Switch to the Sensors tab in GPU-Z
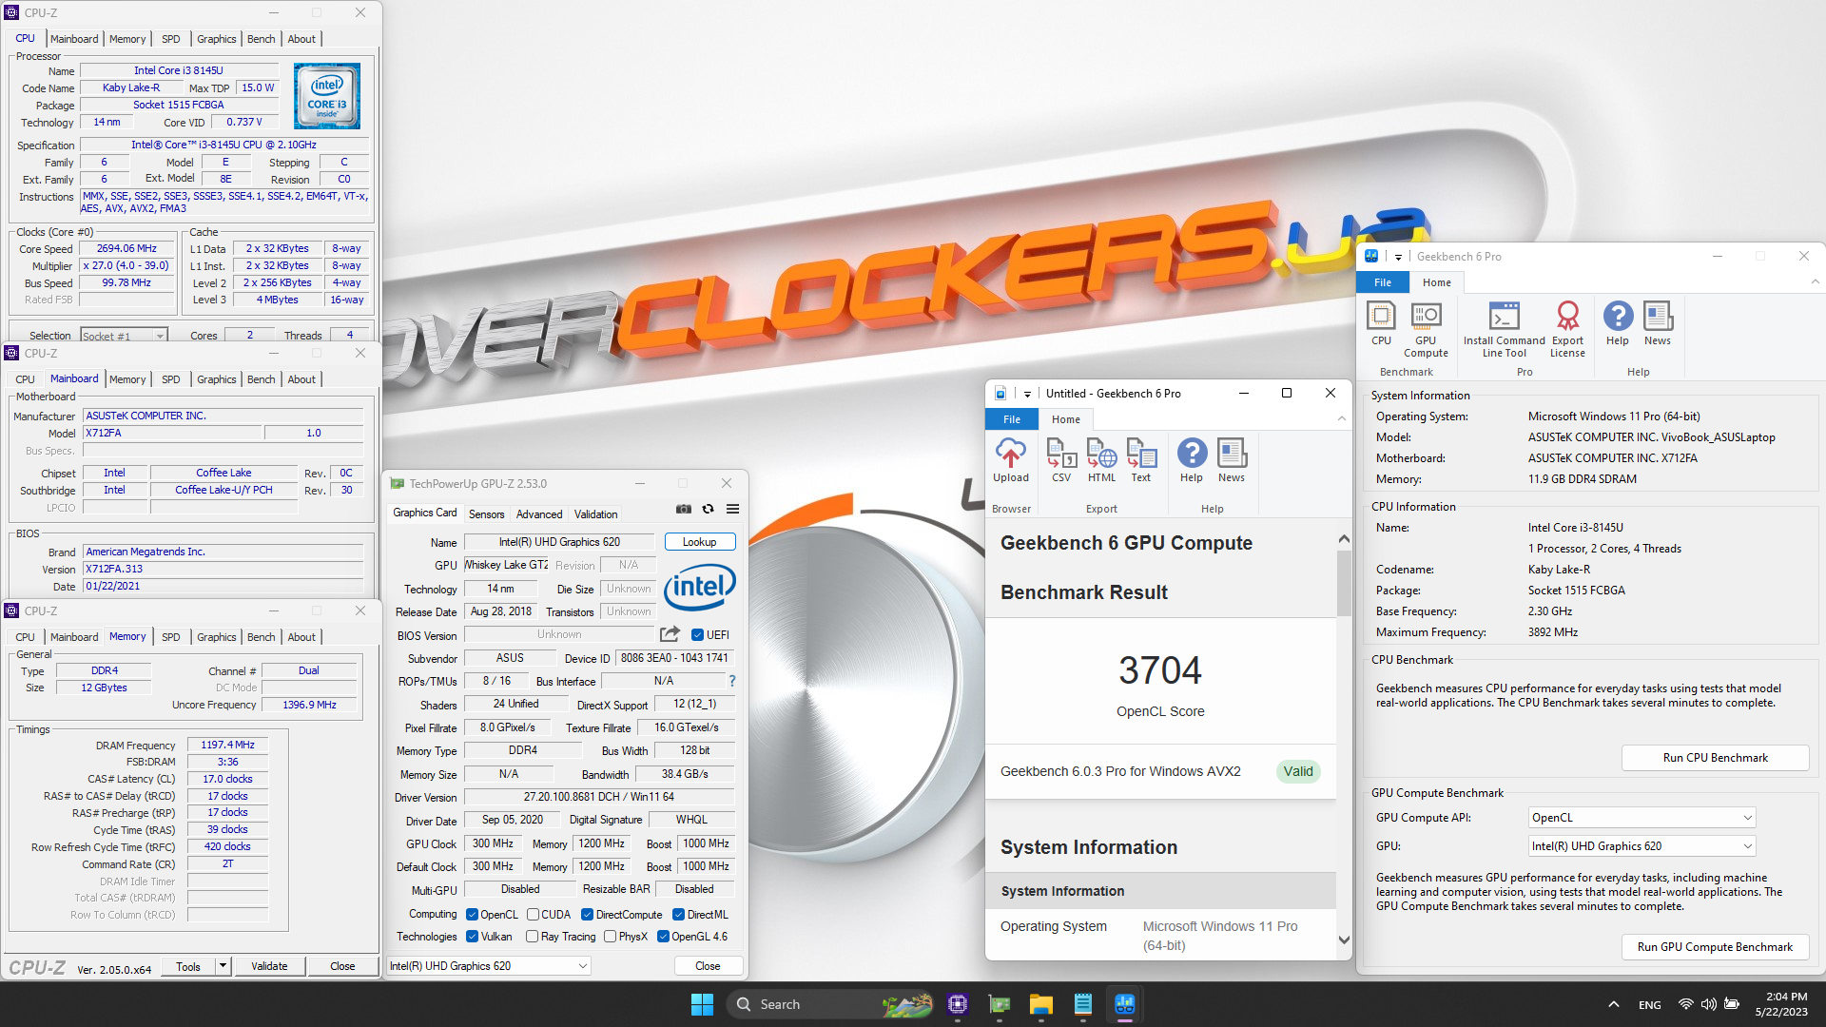1826x1027 pixels. tap(486, 514)
